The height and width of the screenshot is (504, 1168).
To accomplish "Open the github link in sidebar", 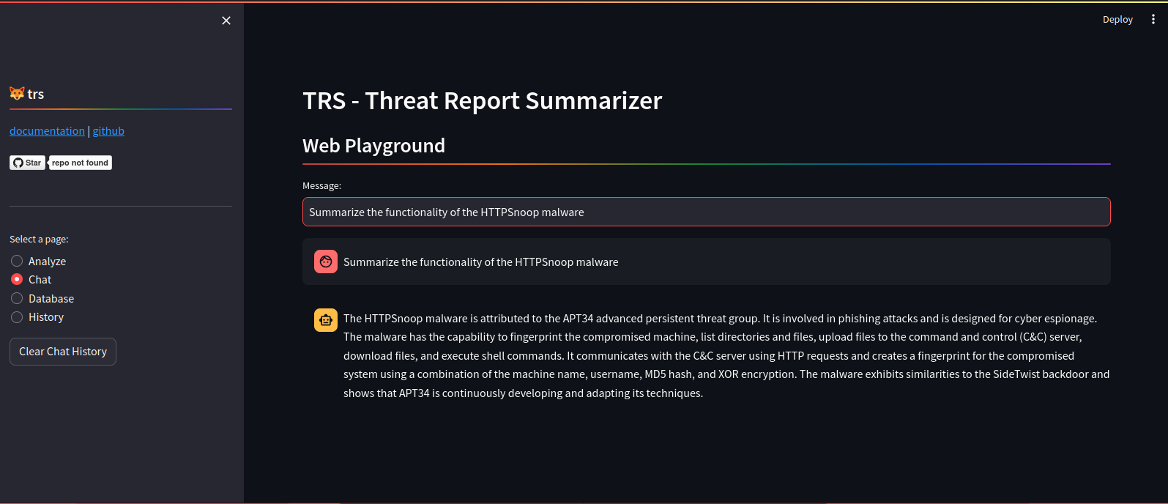I will [x=108, y=131].
